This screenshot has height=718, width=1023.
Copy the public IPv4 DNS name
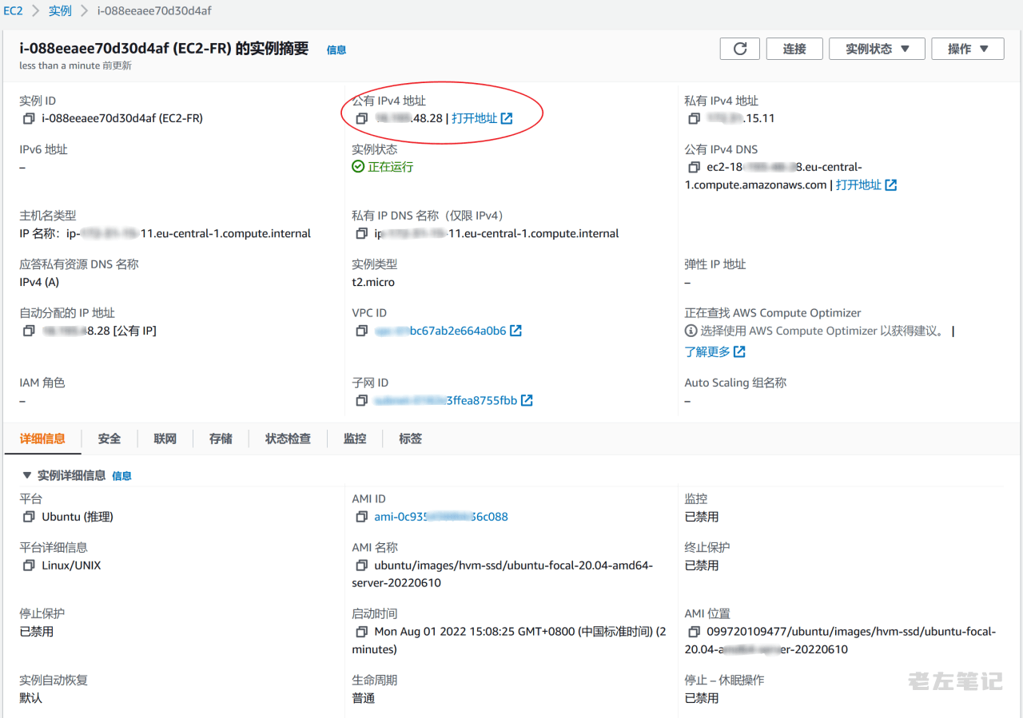coord(694,168)
